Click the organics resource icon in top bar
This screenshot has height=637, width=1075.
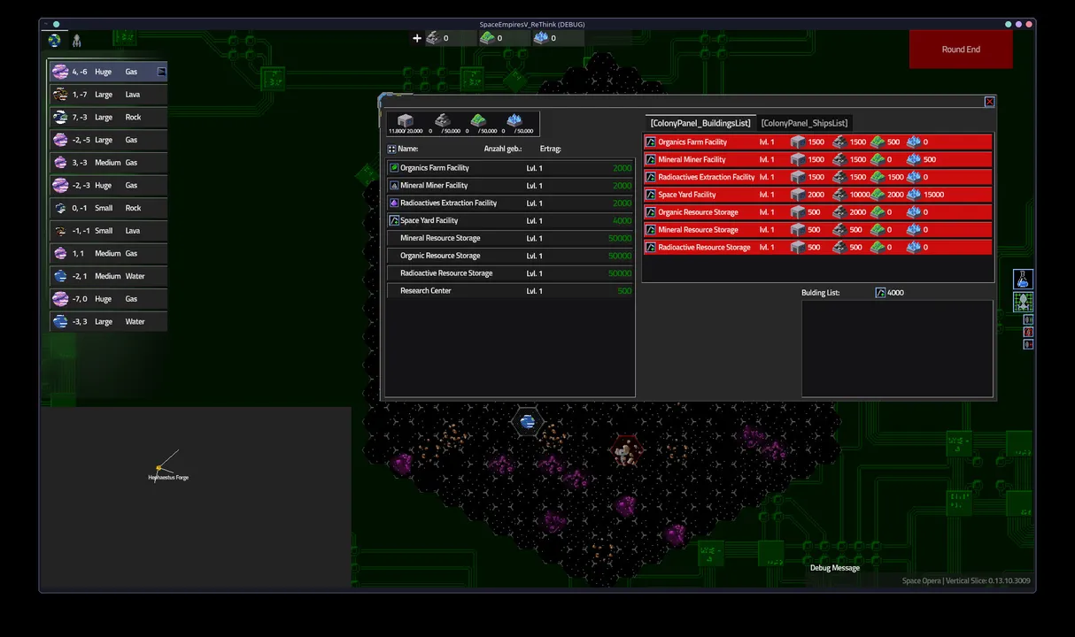click(487, 38)
